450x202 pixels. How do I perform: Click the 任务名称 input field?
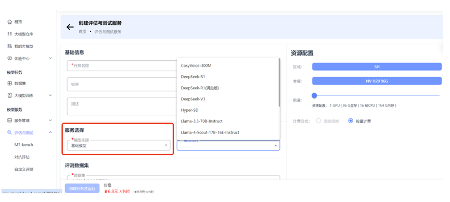122,65
